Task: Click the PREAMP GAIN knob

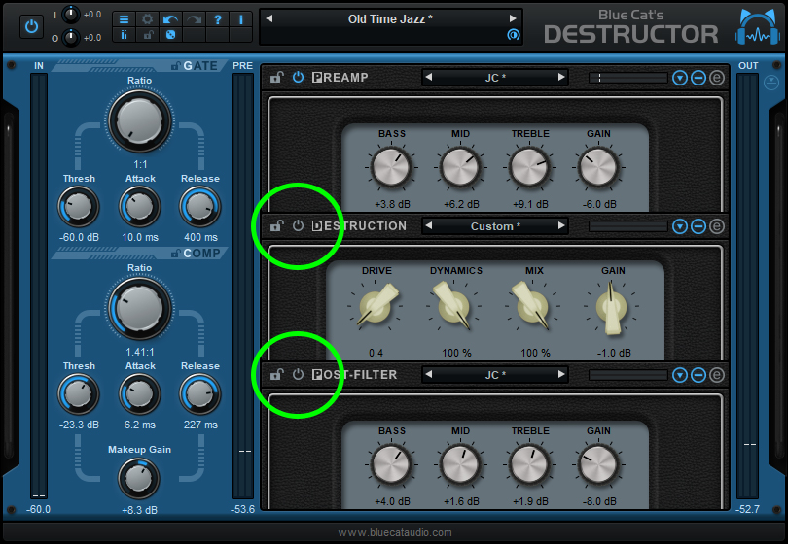Action: click(x=598, y=168)
